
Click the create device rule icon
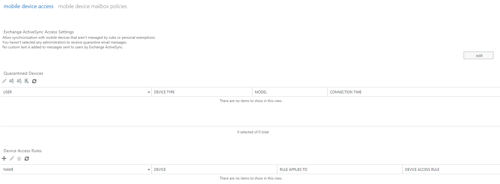tap(27, 81)
